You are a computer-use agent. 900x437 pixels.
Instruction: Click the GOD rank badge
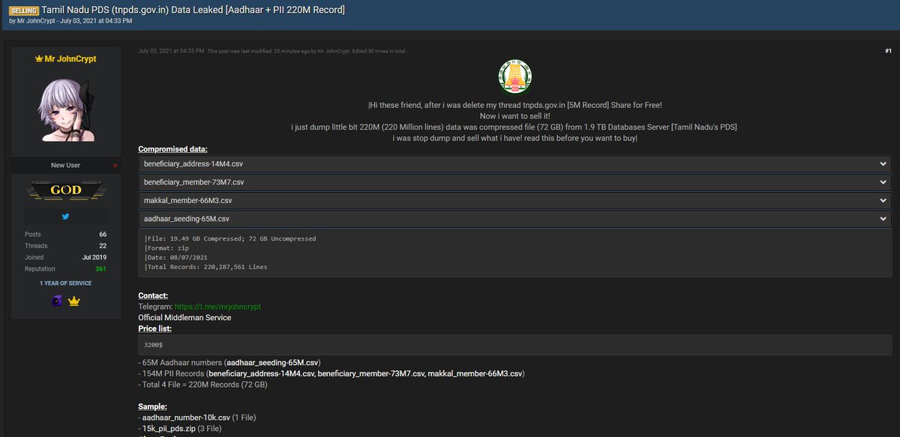click(x=66, y=190)
